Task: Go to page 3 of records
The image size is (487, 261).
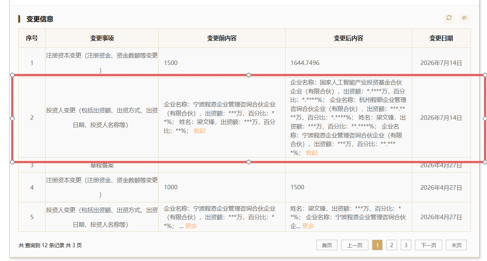Action: point(406,245)
